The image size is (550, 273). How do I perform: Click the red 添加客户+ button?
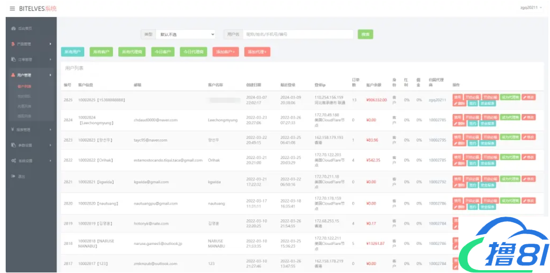(x=225, y=52)
